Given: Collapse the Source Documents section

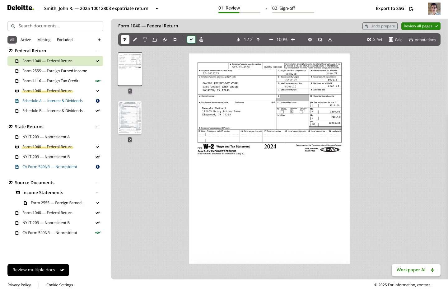Looking at the screenshot, I should pos(11,183).
